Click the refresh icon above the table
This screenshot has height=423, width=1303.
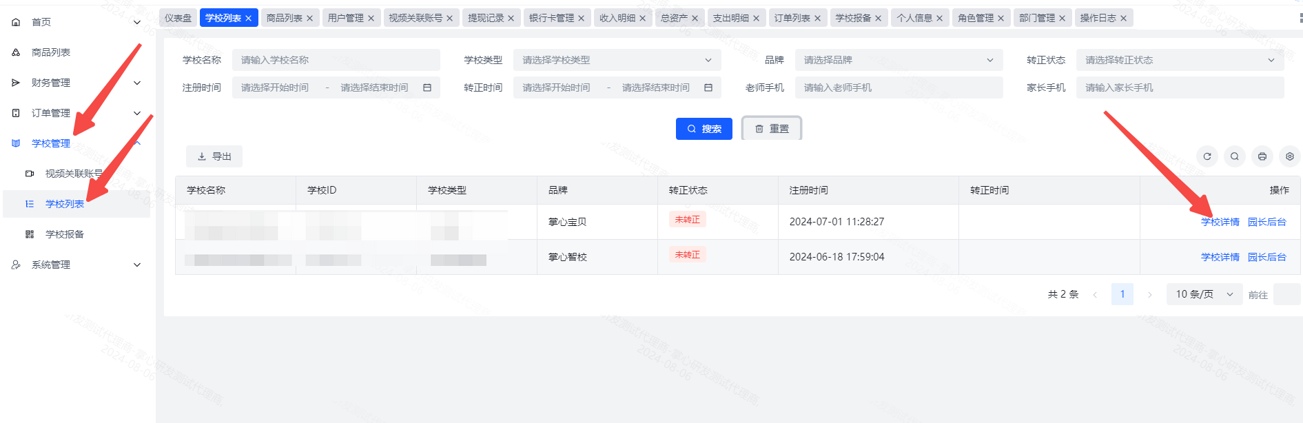tap(1207, 156)
